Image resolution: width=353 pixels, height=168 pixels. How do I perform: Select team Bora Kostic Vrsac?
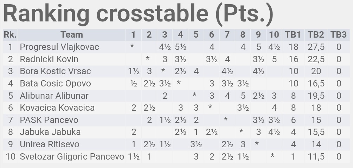[55, 71]
